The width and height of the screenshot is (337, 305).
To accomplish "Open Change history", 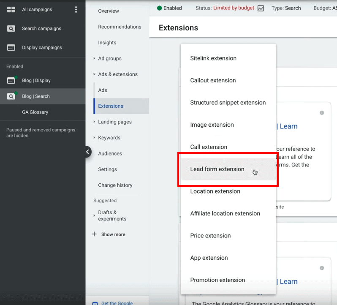I will (115, 185).
